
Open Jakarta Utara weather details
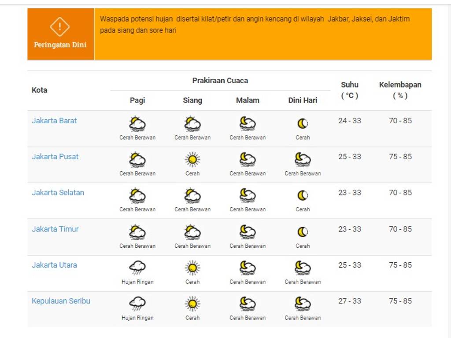tap(54, 265)
